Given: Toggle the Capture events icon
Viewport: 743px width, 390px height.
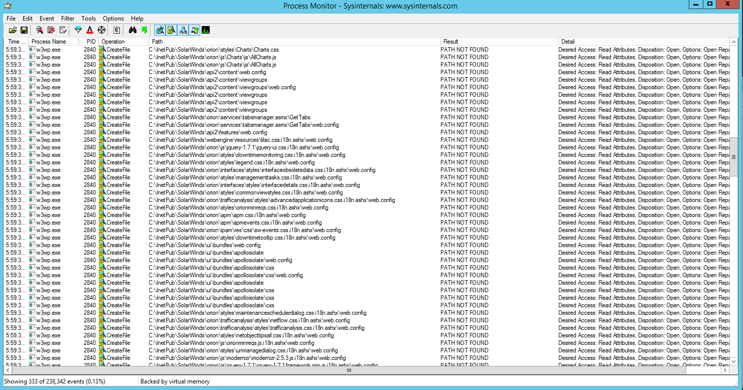Looking at the screenshot, I should pyautogui.click(x=39, y=30).
